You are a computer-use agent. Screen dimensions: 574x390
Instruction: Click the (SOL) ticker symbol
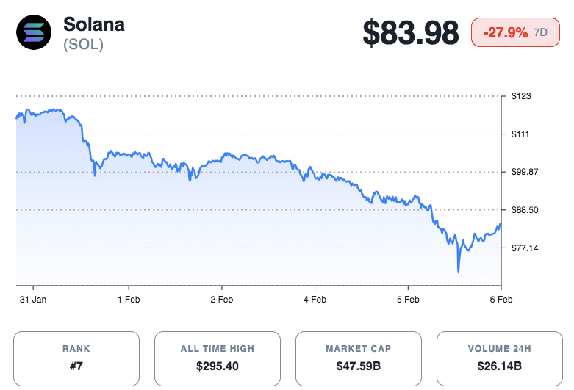point(83,45)
